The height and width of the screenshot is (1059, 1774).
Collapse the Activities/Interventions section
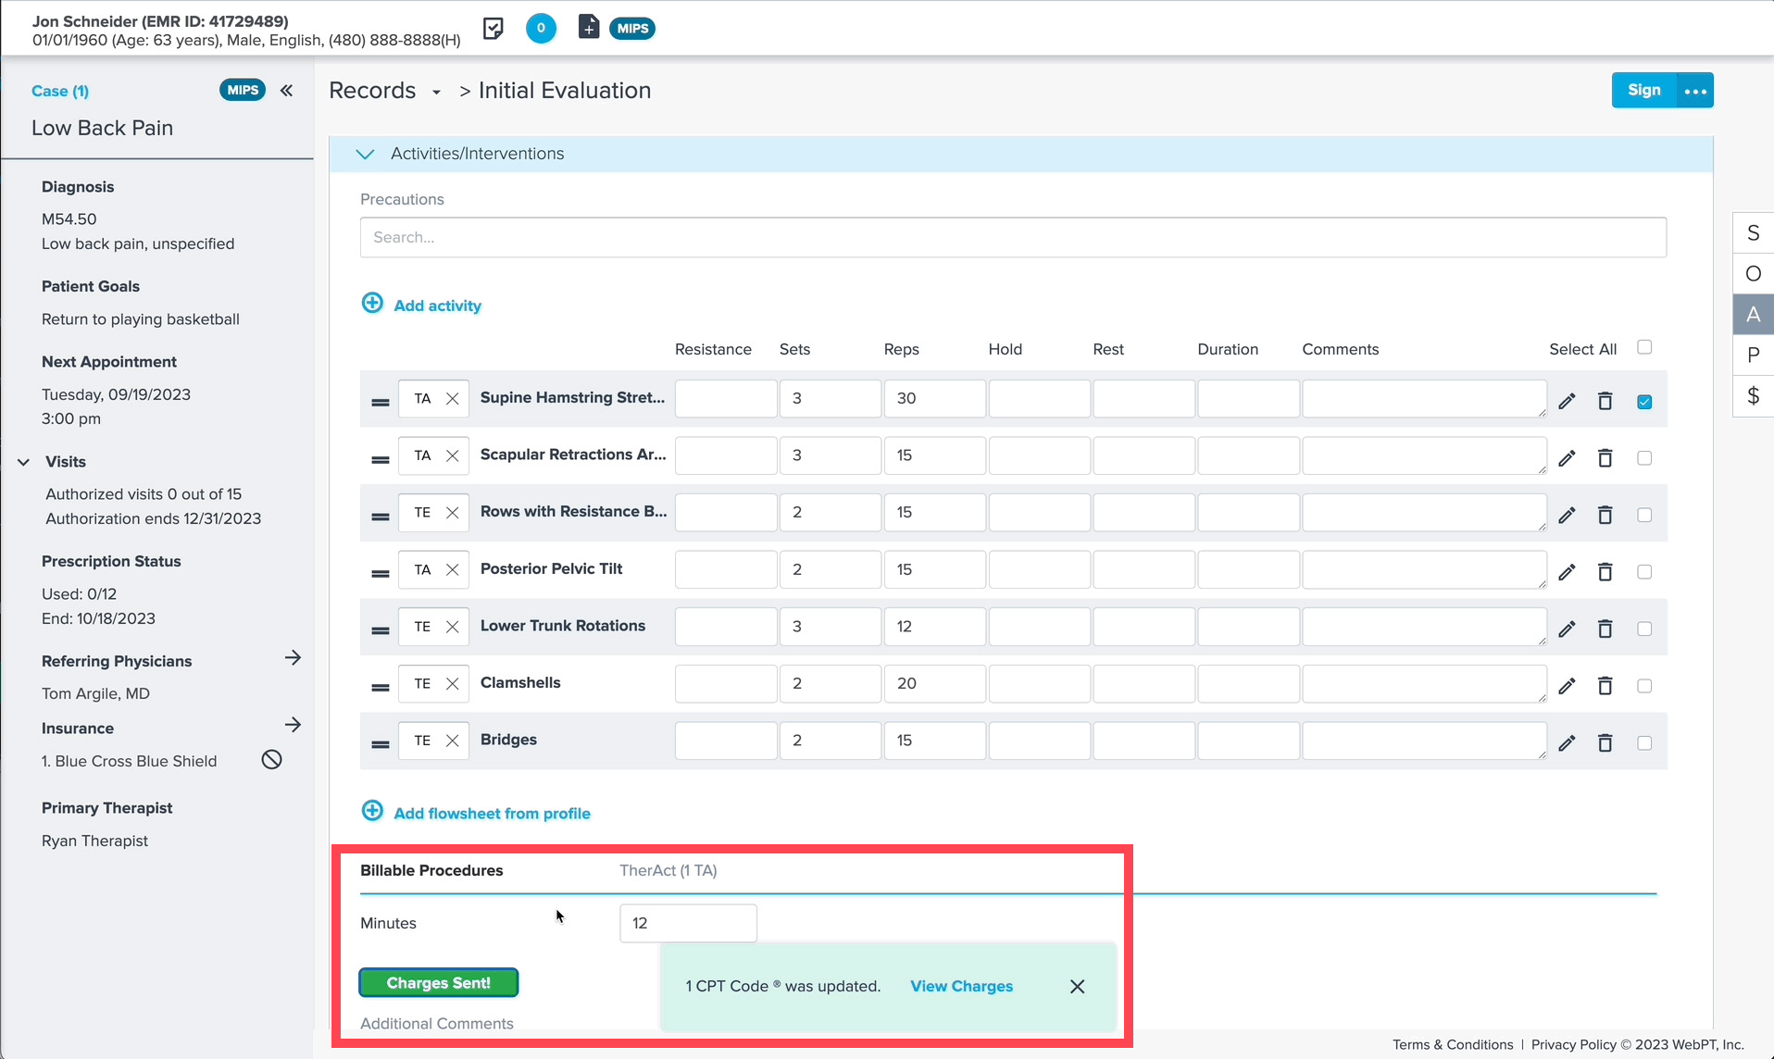[365, 154]
